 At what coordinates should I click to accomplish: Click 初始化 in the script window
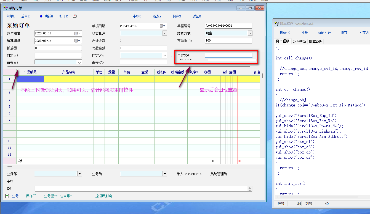pos(284,32)
